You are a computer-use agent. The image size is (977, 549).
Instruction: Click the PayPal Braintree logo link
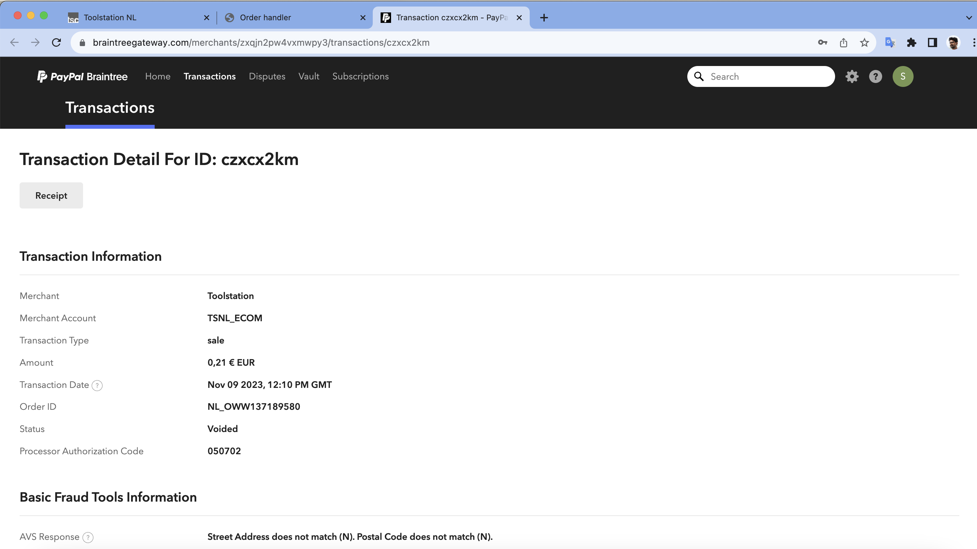(x=82, y=76)
